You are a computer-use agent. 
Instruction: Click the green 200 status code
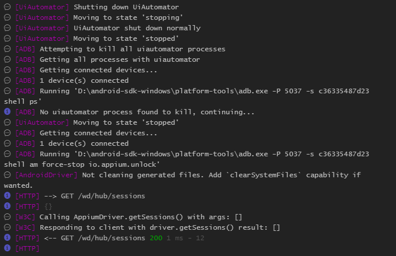point(156,238)
